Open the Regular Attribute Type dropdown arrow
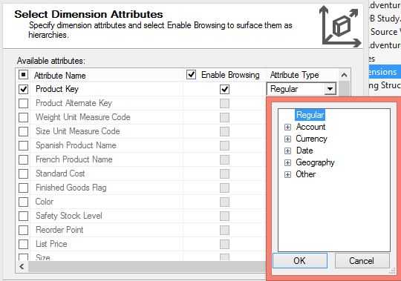The width and height of the screenshot is (401, 281). (330, 89)
